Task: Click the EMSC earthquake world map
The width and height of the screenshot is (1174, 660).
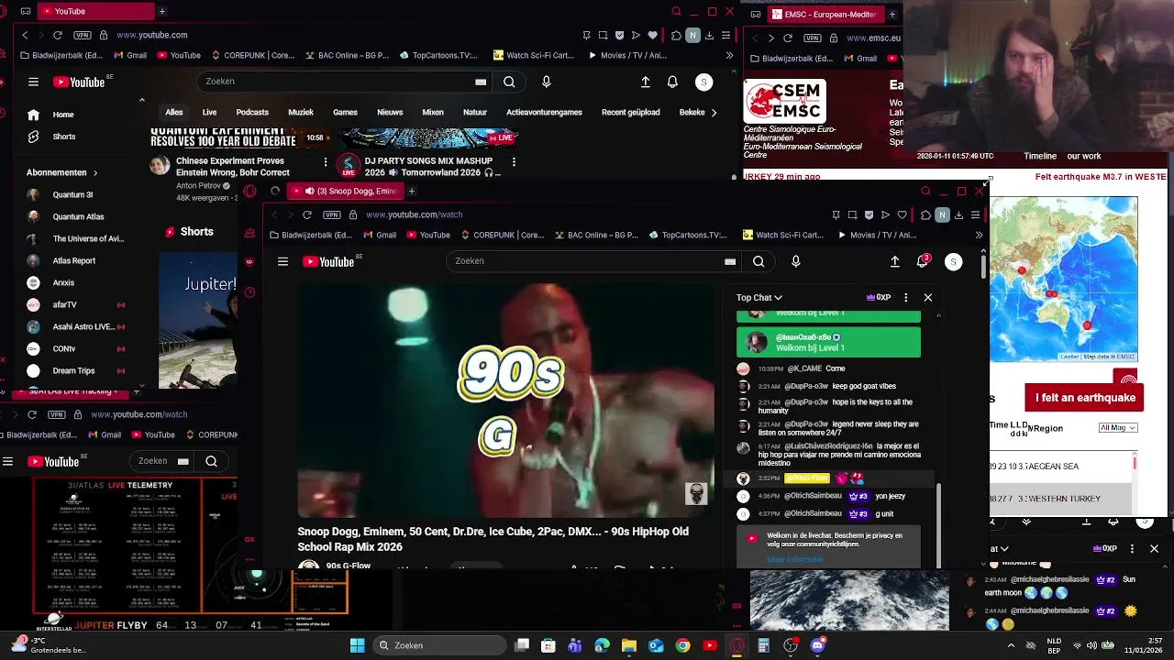Action: pyautogui.click(x=1064, y=279)
